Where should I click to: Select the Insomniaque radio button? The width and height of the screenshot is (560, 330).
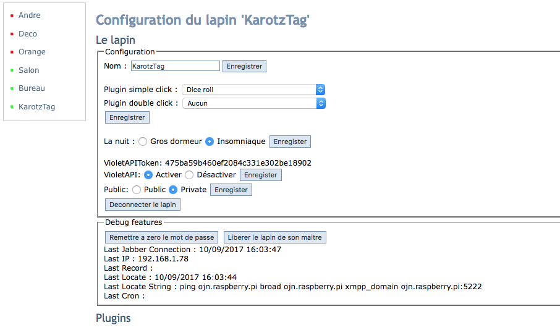pos(210,142)
